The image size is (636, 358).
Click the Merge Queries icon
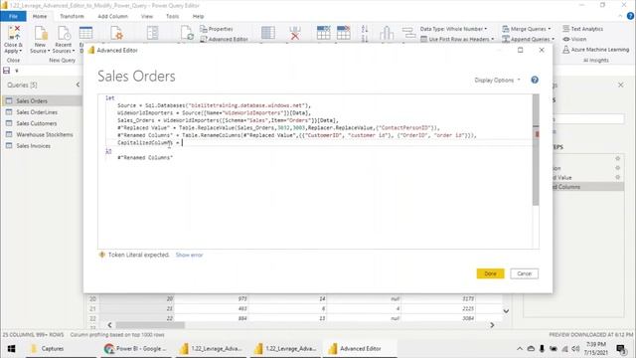point(506,29)
